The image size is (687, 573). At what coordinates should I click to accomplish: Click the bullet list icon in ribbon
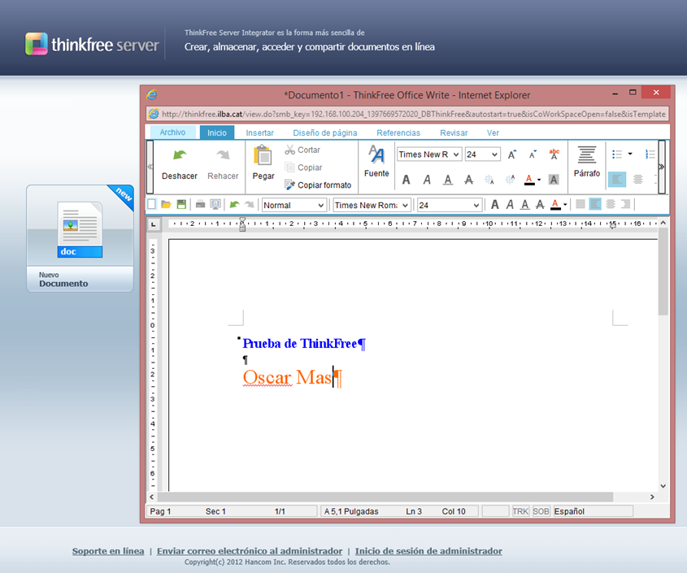pos(617,154)
